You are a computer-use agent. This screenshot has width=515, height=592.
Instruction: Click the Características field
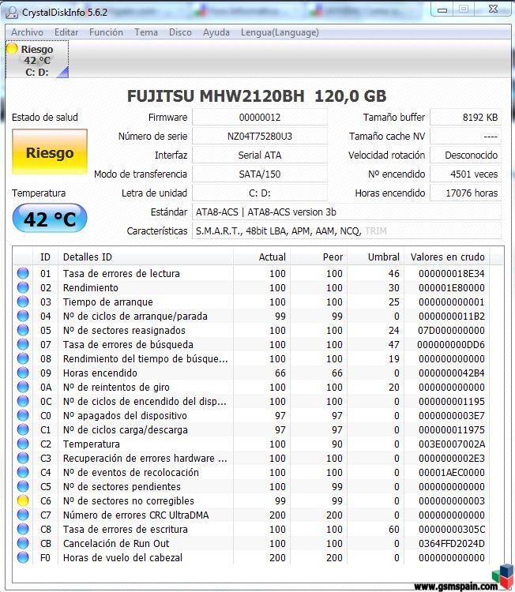(x=347, y=230)
